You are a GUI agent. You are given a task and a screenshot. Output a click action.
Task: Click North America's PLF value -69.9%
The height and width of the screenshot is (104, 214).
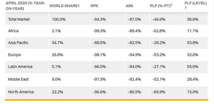coord(159,92)
